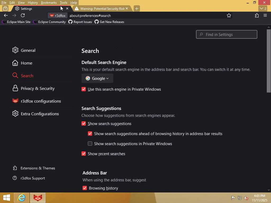Click the Find in Settings search field
The width and height of the screenshot is (271, 203).
pos(227,34)
